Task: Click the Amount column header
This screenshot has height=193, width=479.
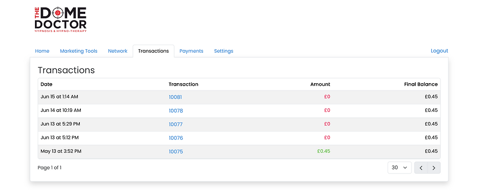Action: [320, 84]
